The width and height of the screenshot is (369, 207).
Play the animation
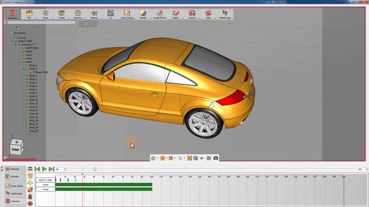coord(44,169)
